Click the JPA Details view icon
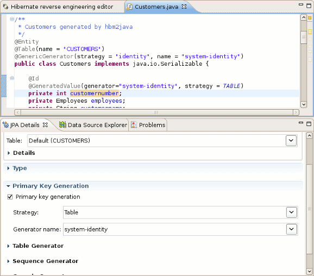Viewport: 314px width, 276px height. pyautogui.click(x=5, y=124)
